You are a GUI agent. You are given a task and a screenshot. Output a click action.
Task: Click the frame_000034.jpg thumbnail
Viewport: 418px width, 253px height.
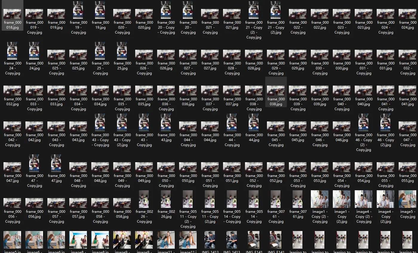[100, 91]
